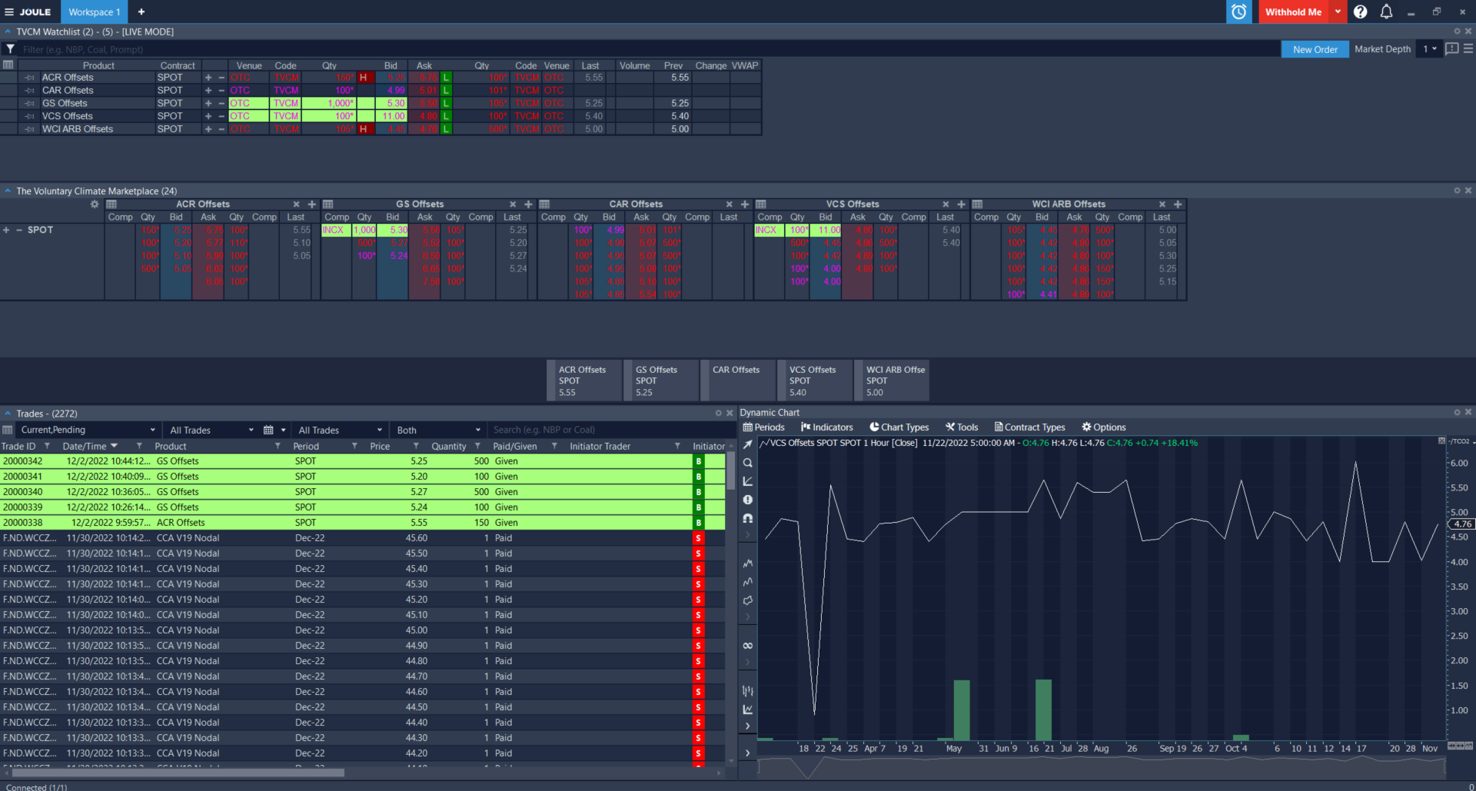This screenshot has height=791, width=1476.
Task: Click the Withhold Me button
Action: (1294, 12)
